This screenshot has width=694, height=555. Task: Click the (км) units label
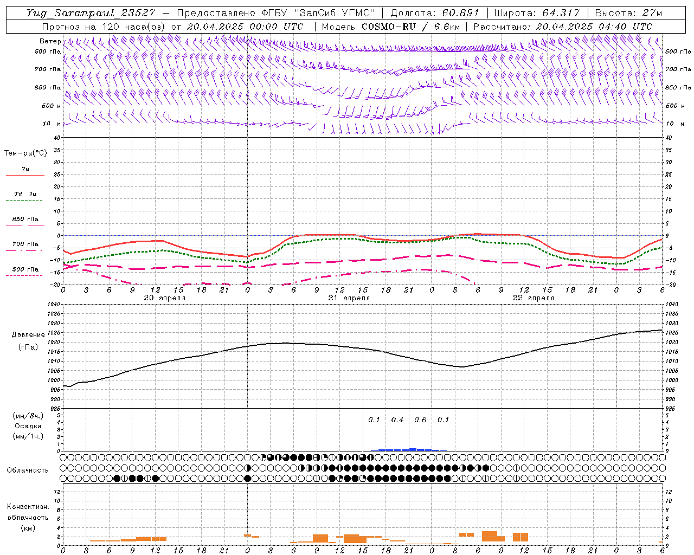[28, 528]
